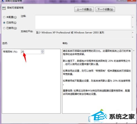Click the 注释 box scroll-down arrow
The width and height of the screenshot is (137, 124).
tap(133, 27)
